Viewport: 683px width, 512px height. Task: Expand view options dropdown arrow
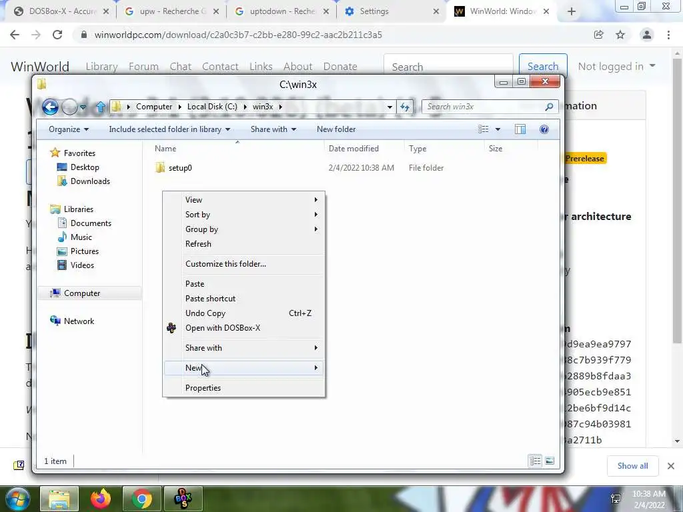tap(498, 129)
